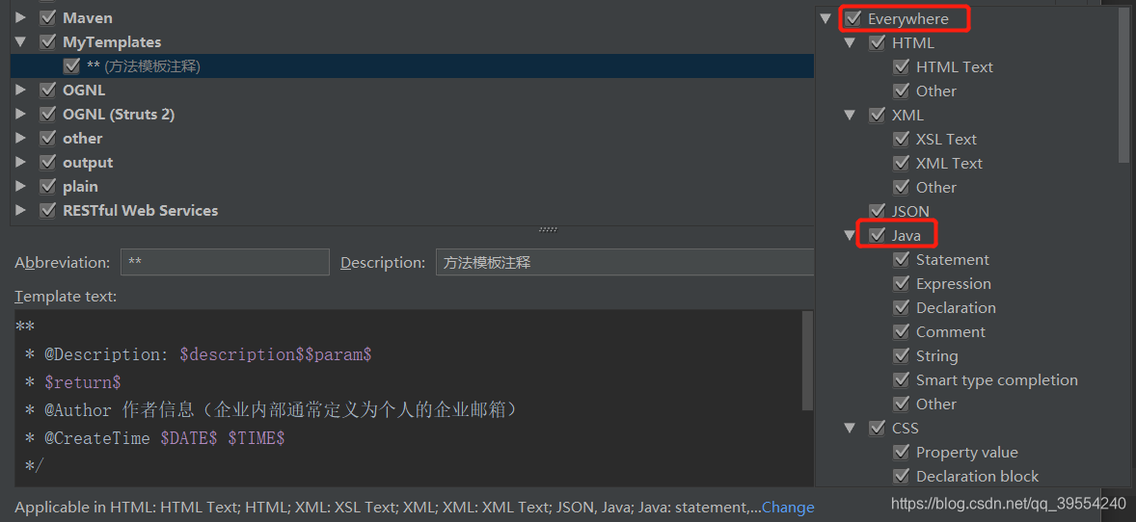
Task: Toggle the XML context checkbox
Action: tap(877, 115)
